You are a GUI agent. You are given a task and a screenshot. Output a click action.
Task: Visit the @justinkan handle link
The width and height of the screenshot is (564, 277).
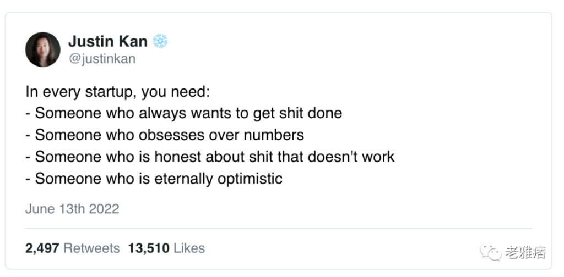pos(102,58)
